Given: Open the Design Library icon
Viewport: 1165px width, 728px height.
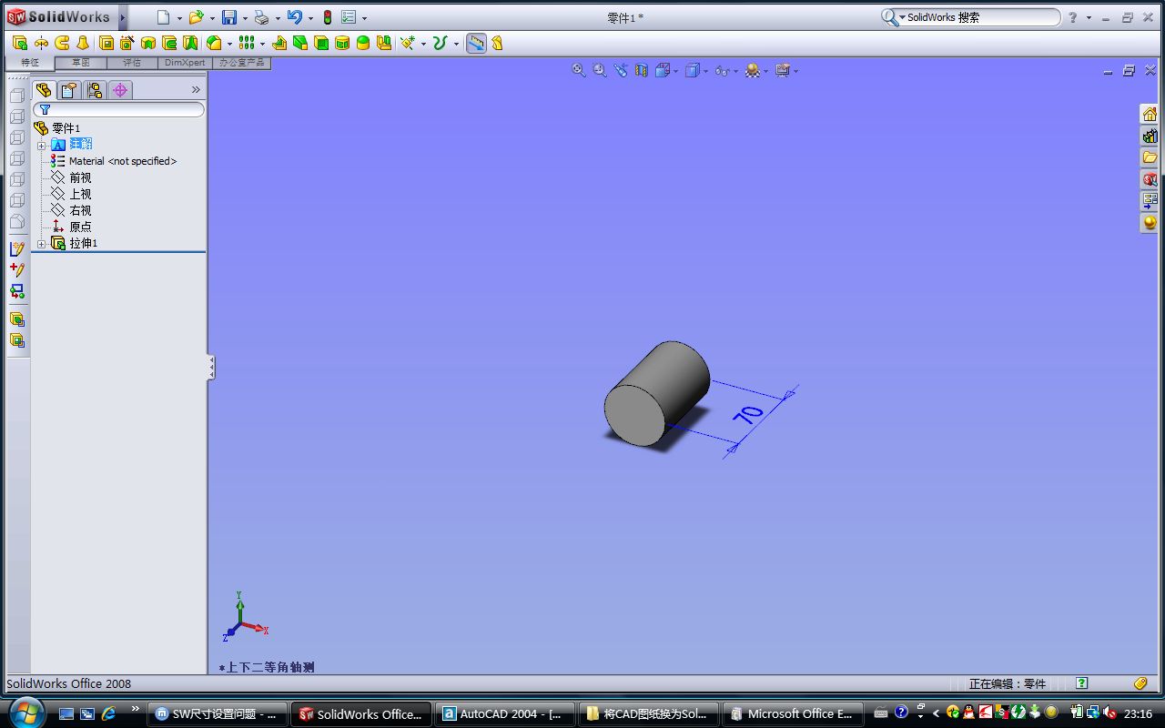Looking at the screenshot, I should 1150,136.
